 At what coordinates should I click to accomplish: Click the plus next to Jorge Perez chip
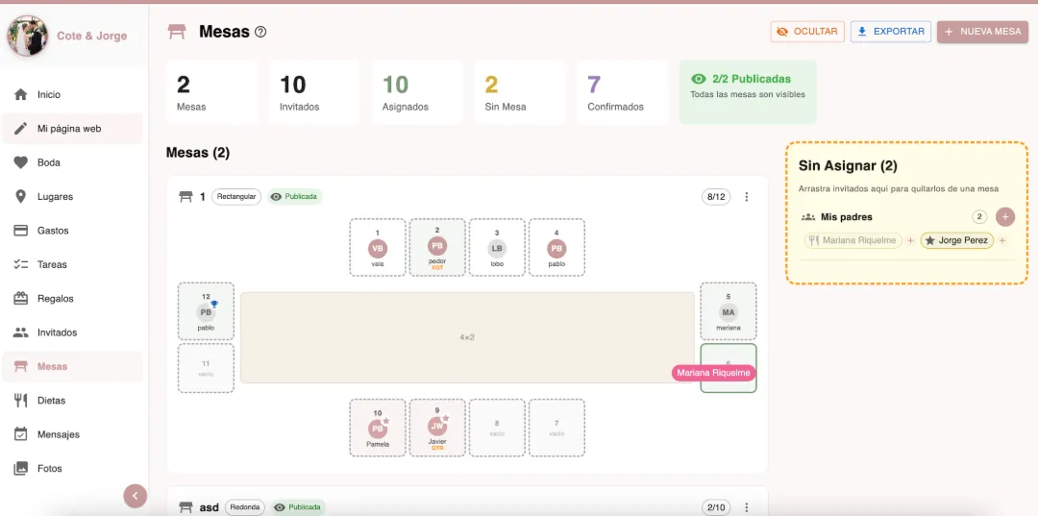pyautogui.click(x=1002, y=241)
